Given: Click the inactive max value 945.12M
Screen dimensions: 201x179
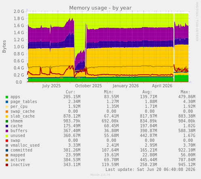Looking at the screenshot, I should tap(187, 165).
